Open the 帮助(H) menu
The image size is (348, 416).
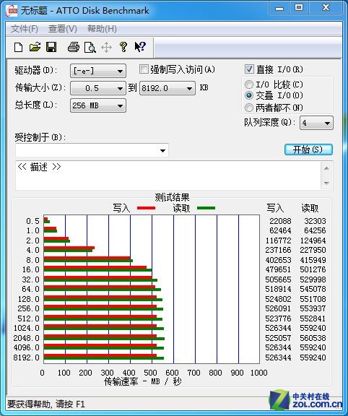click(x=102, y=29)
